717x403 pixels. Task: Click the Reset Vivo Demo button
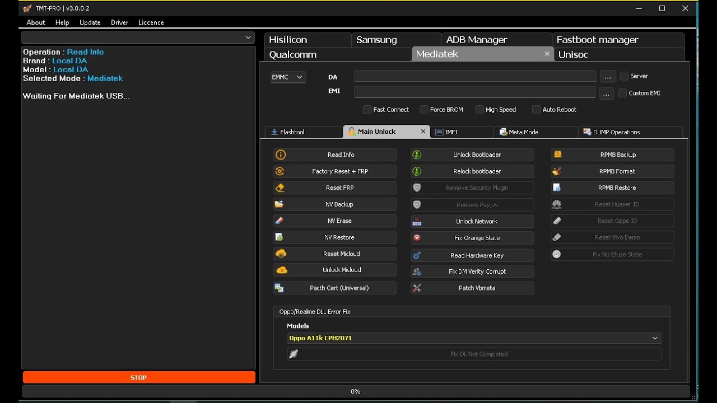(x=612, y=237)
